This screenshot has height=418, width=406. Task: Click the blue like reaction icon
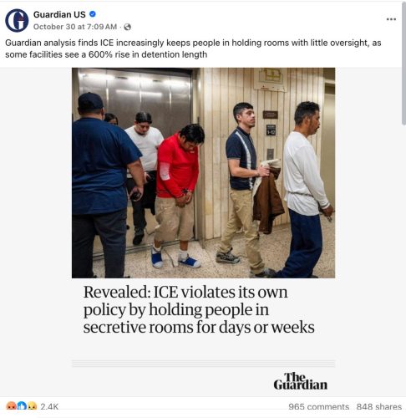click(x=22, y=405)
